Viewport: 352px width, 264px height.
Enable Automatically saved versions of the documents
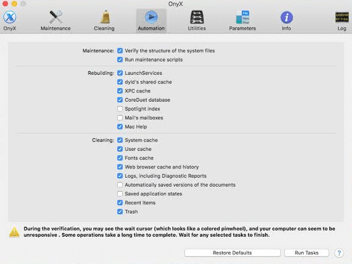click(x=120, y=185)
